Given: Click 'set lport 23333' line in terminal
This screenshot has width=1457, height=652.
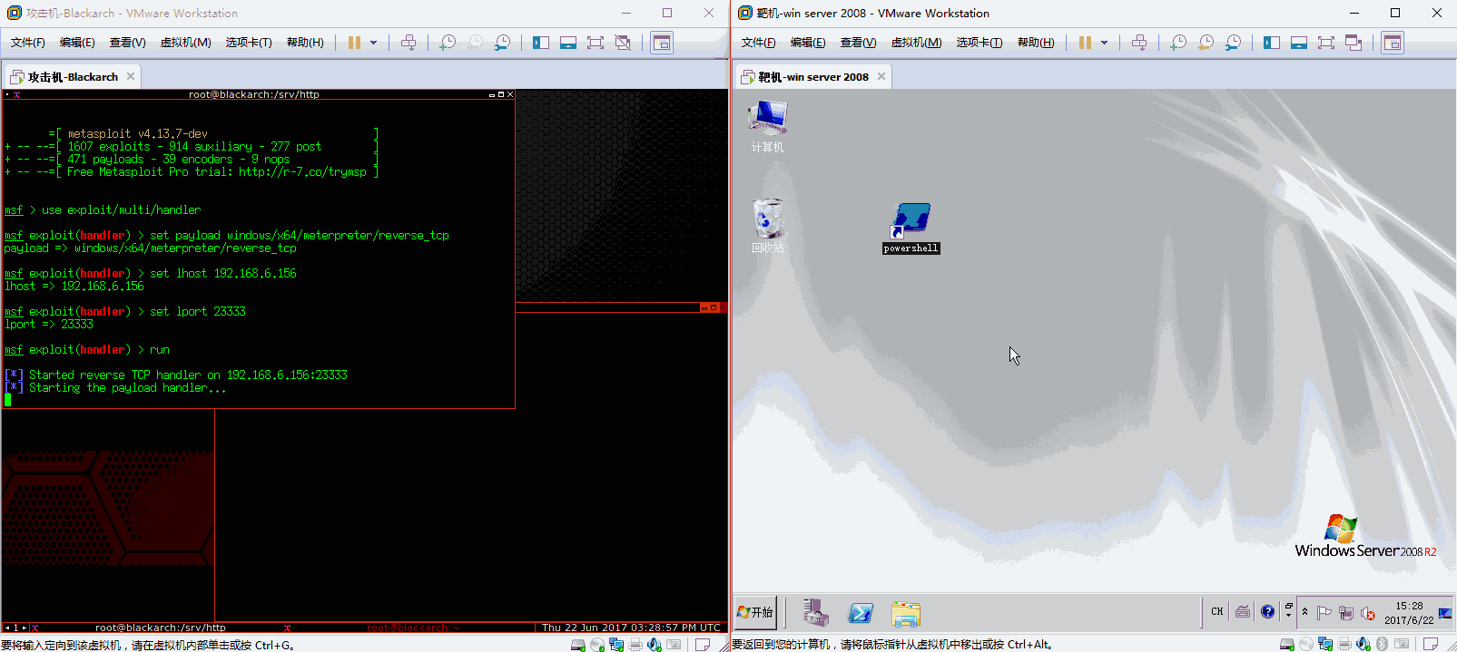Looking at the screenshot, I should (125, 312).
